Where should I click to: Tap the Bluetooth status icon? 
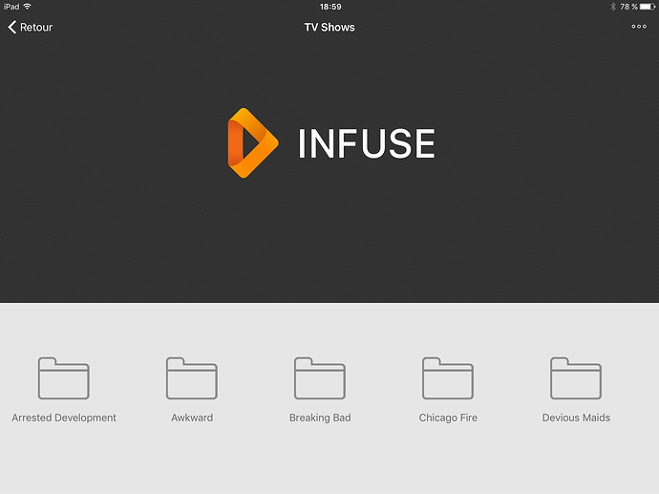pyautogui.click(x=613, y=7)
